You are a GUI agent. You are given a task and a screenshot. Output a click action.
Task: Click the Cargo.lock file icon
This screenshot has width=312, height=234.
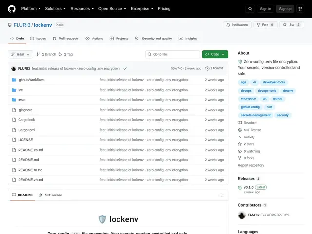14,120
